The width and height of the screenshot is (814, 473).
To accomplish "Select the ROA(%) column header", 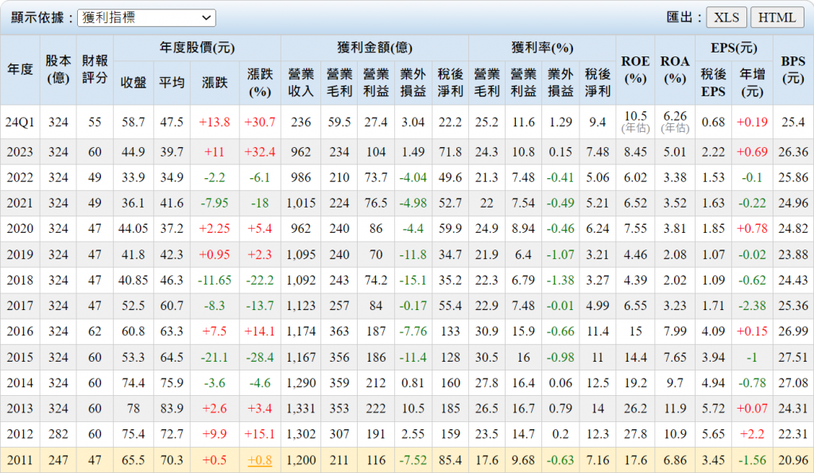I will 675,69.
